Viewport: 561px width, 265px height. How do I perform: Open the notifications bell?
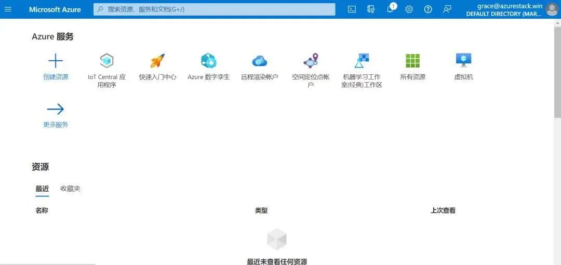(391, 9)
